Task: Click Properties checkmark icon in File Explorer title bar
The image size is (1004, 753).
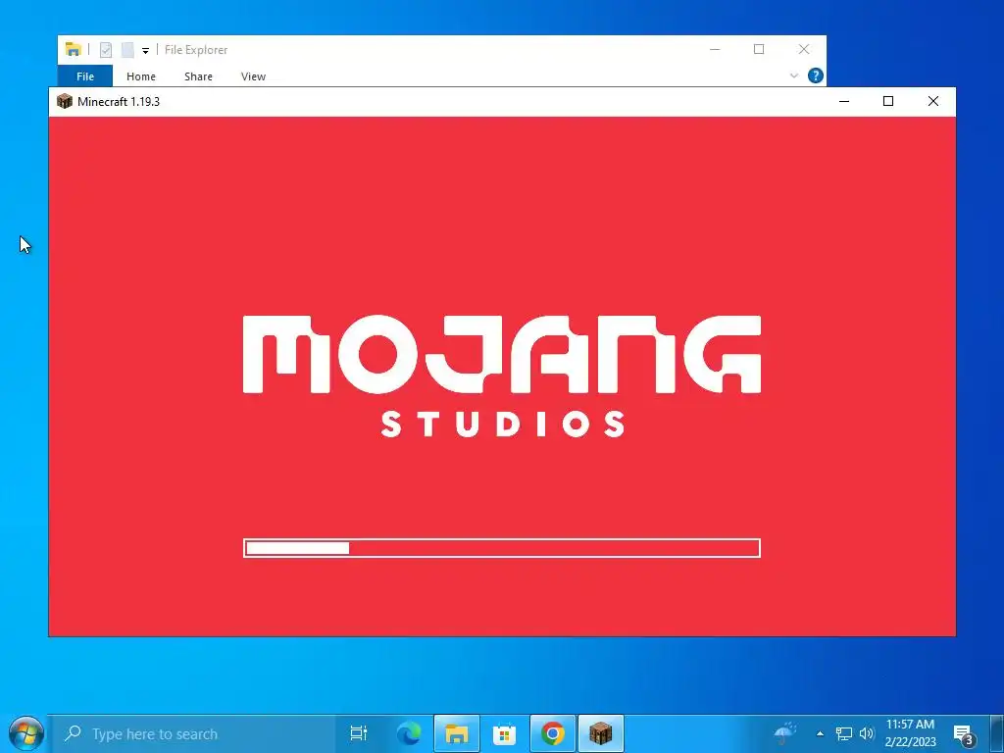Action: pos(106,50)
